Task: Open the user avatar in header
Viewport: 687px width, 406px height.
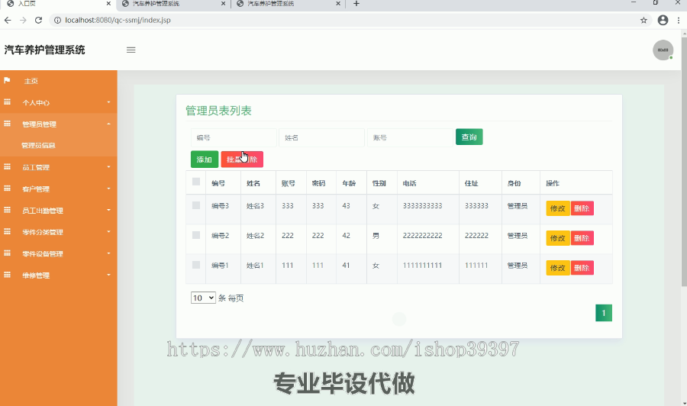Action: [x=663, y=50]
